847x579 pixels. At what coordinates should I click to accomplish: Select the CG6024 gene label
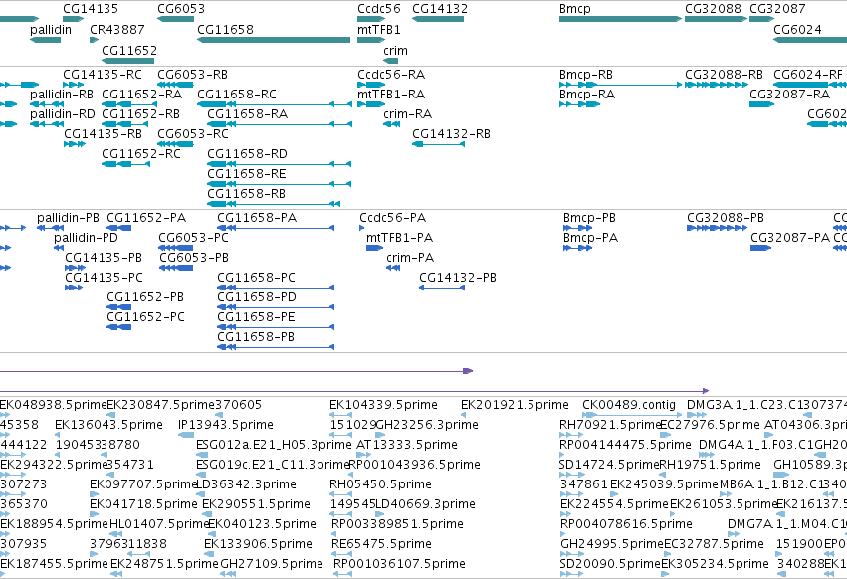coord(797,29)
